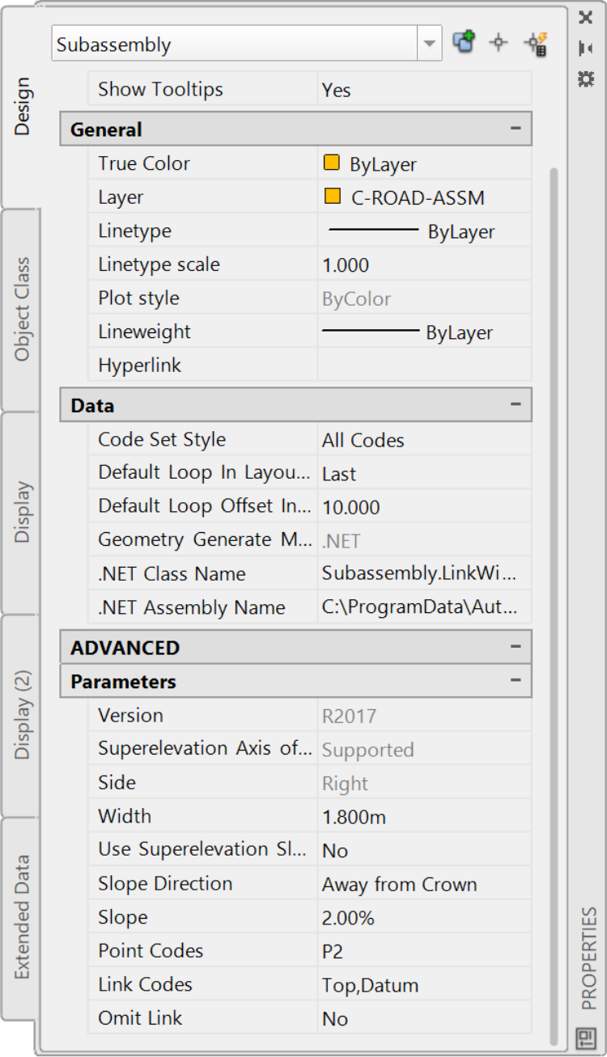The image size is (607, 1057).
Task: Click the Side Right value
Action: (424, 783)
